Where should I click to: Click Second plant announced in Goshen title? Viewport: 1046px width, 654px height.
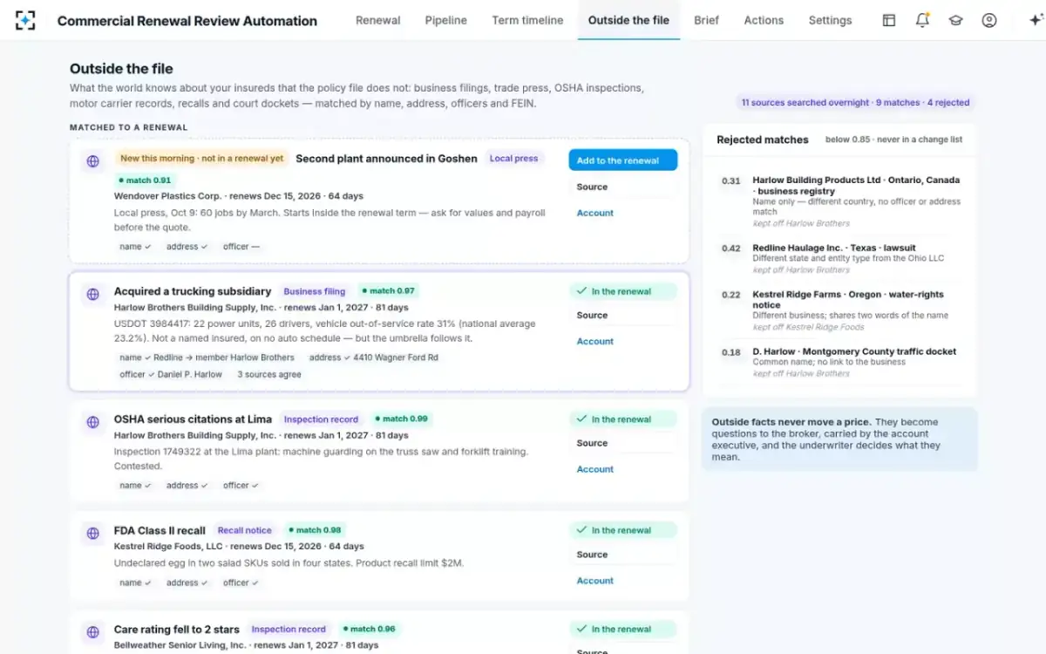[386, 159]
